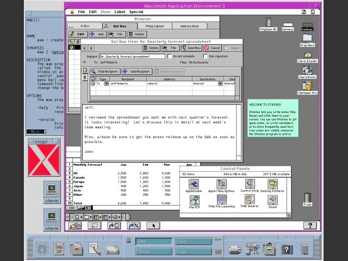Click the CDE trash can icon
The image size is (348, 261).
(x=305, y=249)
